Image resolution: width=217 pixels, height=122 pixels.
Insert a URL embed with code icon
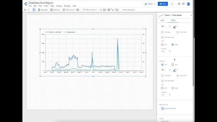pyautogui.click(x=101, y=10)
